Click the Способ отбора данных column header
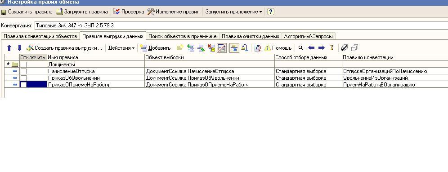 point(308,57)
